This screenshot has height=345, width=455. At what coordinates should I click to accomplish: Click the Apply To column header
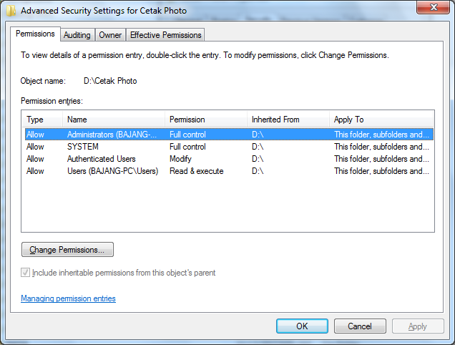[x=381, y=120]
